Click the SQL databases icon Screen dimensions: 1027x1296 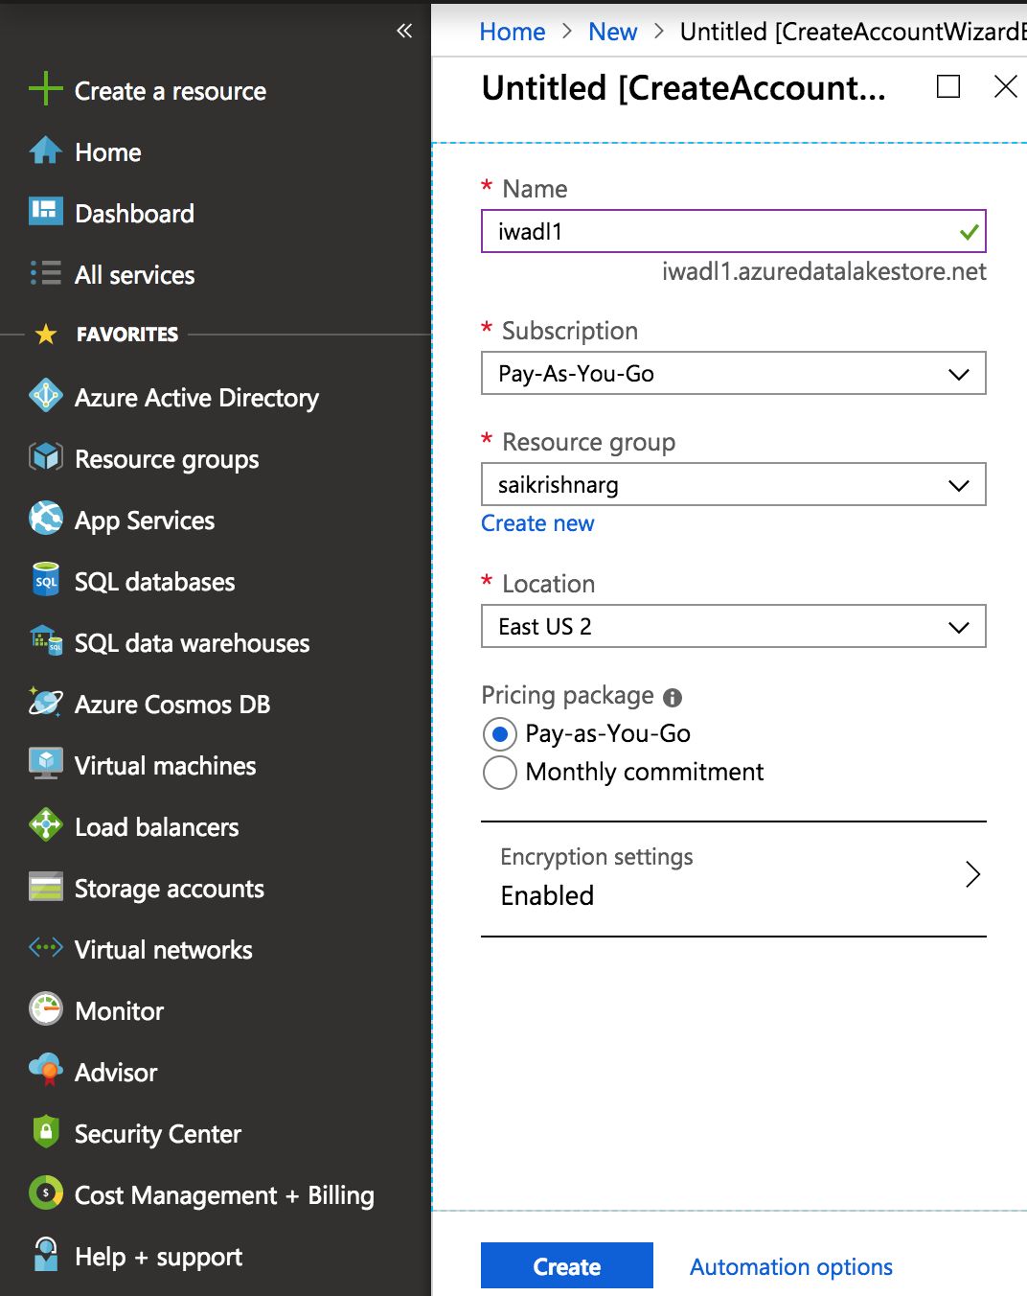click(46, 580)
